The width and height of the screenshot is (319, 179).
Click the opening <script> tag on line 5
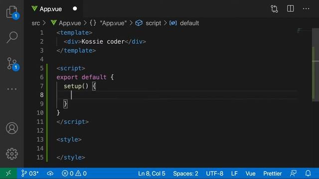(x=71, y=68)
